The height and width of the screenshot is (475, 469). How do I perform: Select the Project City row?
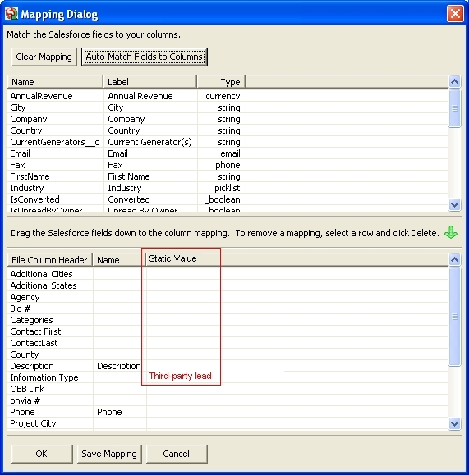pos(228,424)
